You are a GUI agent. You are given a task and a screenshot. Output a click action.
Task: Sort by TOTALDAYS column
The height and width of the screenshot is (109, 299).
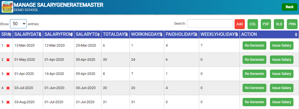pyautogui.click(x=115, y=34)
